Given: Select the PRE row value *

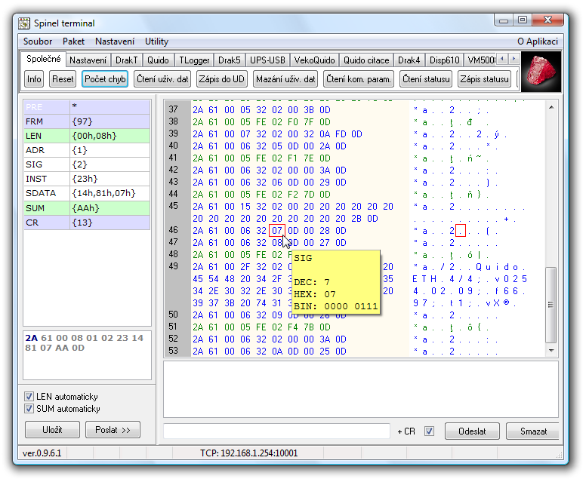Looking at the screenshot, I should (110, 107).
